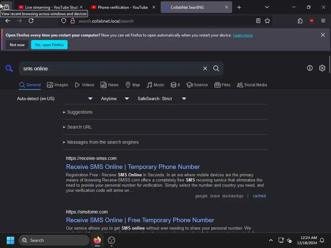Open Firefox from the taskbar
331x248 pixels.
pyautogui.click(x=97, y=240)
